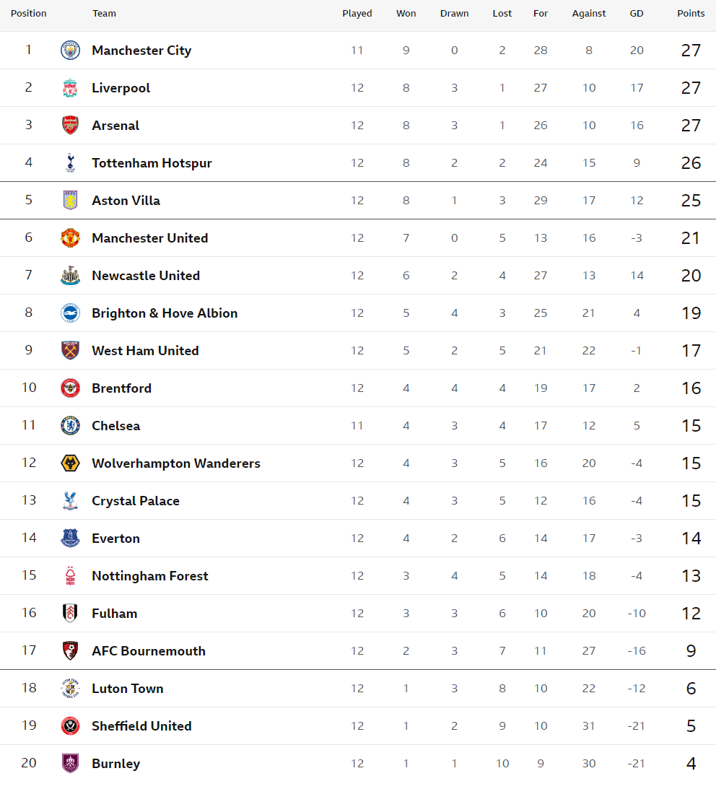Image resolution: width=716 pixels, height=789 pixels.
Task: Click the Aston Villa crest
Action: pos(70,200)
